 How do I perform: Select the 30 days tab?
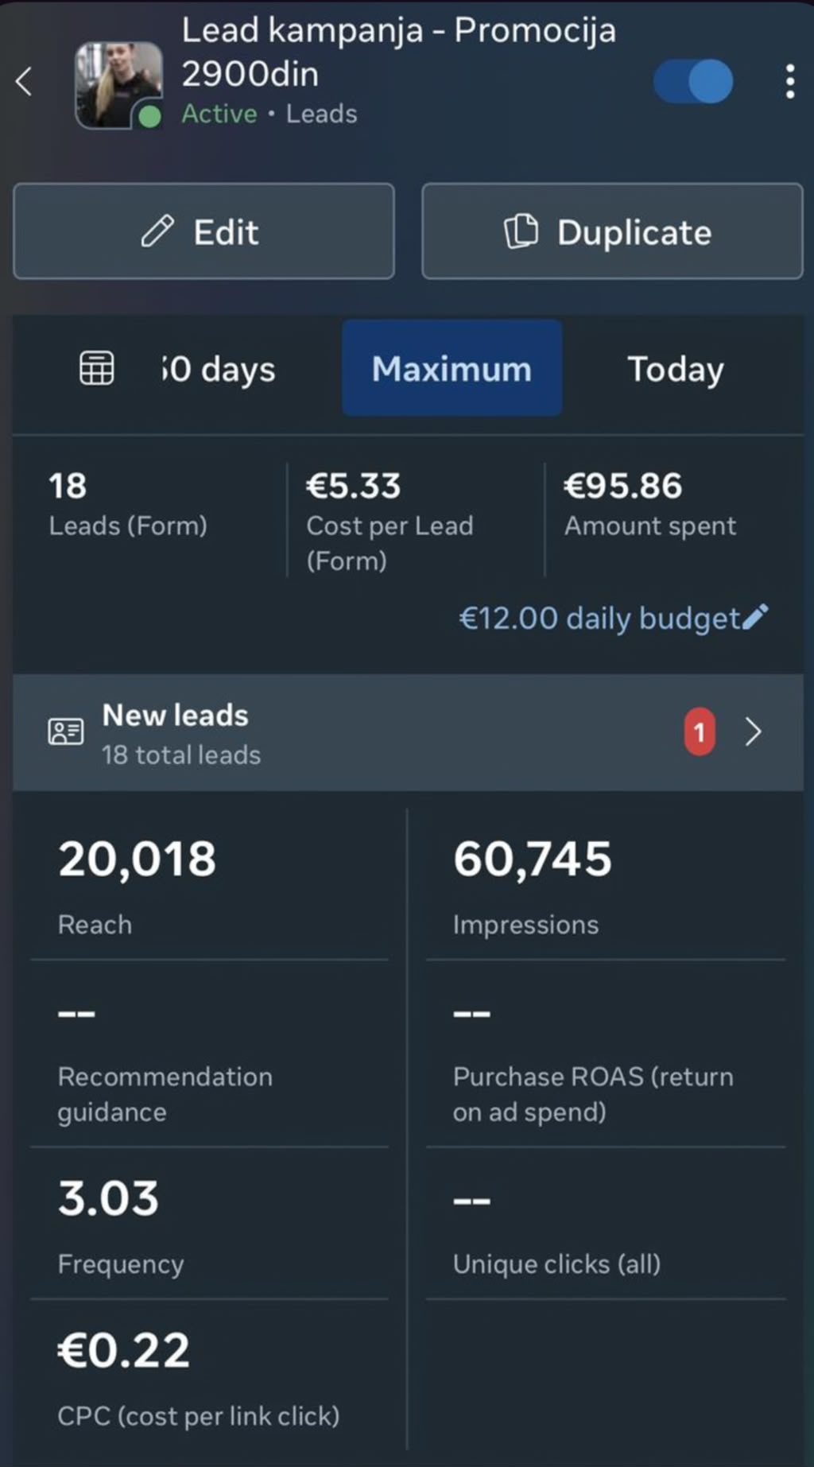coord(219,369)
